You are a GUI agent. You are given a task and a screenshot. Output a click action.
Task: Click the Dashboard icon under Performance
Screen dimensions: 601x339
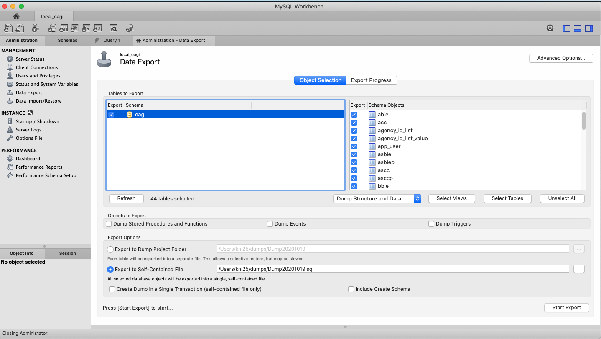(x=10, y=159)
